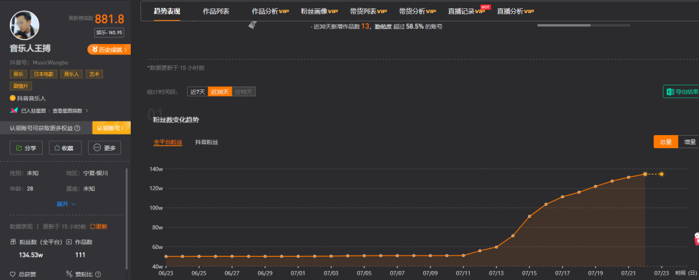Click the 111 works count value
This screenshot has height=280, width=699.
pos(80,255)
